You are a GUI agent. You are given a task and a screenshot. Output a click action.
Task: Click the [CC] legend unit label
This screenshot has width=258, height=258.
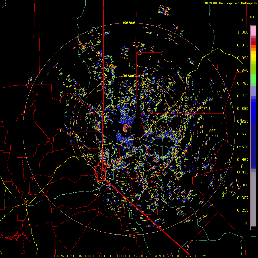coord(245,20)
